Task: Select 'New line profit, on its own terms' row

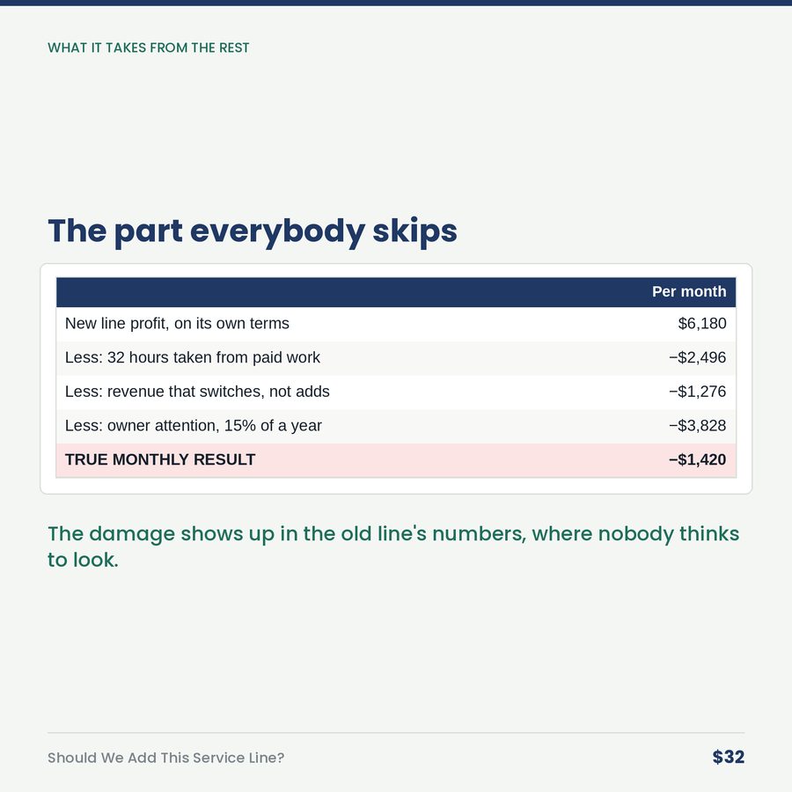Action: [396, 324]
